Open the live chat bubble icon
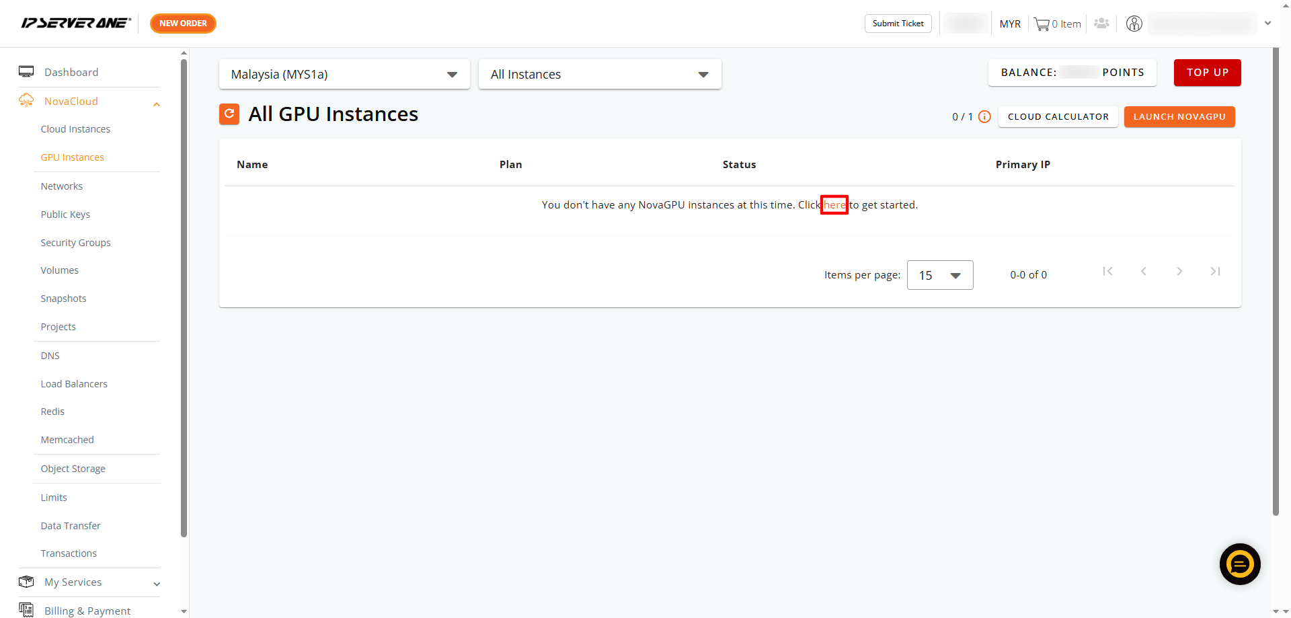The width and height of the screenshot is (1291, 618). [x=1240, y=564]
